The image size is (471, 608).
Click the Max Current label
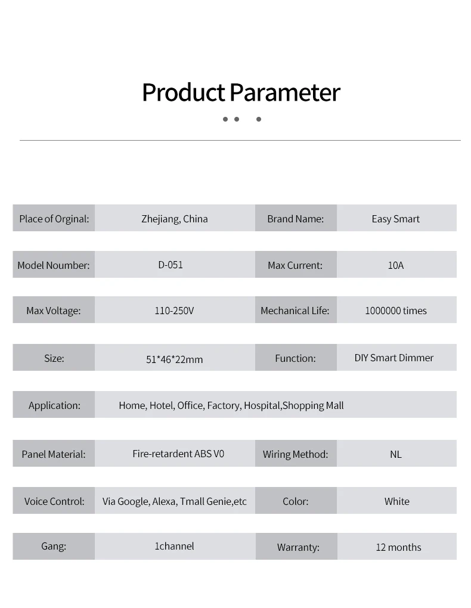pyautogui.click(x=295, y=265)
